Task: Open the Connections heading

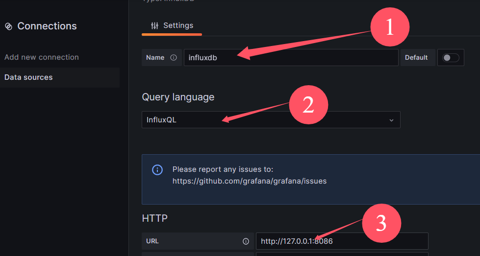Action: pos(47,26)
